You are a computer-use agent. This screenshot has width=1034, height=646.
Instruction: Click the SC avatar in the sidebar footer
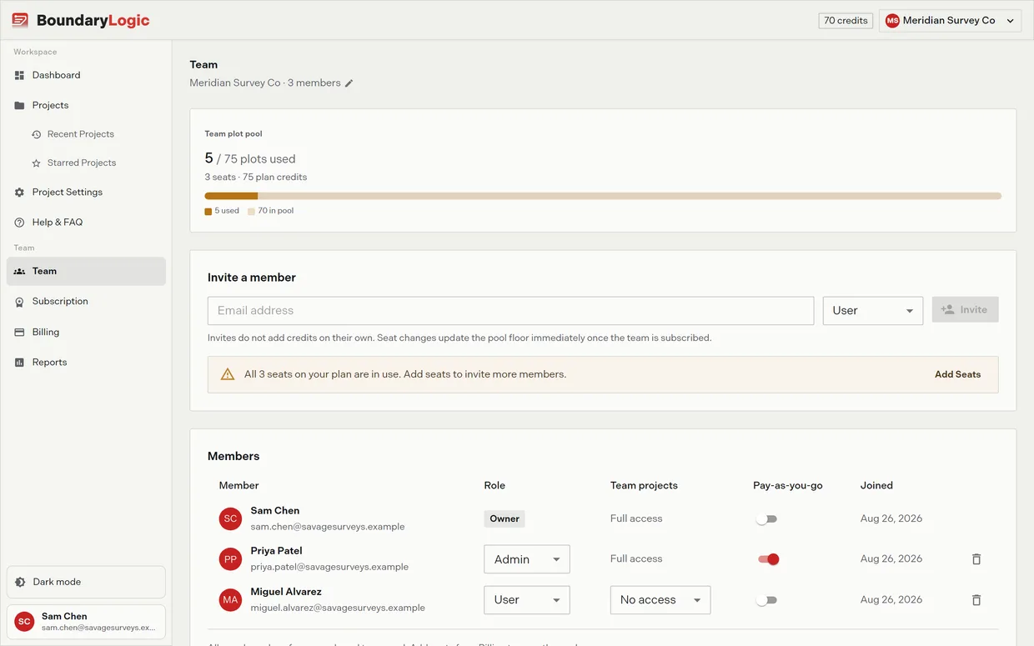click(25, 622)
